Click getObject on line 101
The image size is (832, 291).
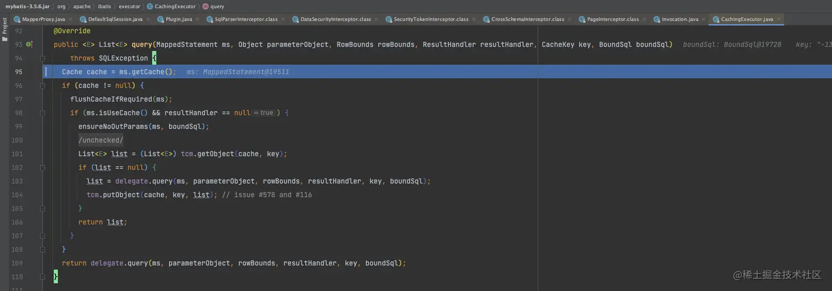coord(216,154)
